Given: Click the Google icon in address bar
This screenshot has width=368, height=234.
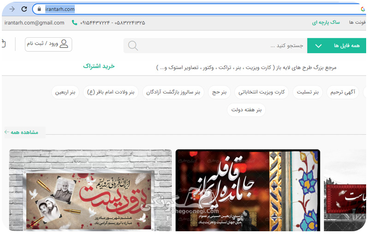Looking at the screenshot, I should [363, 9].
